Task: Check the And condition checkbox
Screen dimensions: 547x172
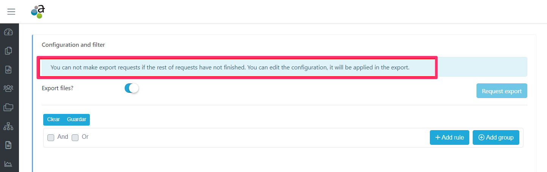Action: tap(51, 138)
